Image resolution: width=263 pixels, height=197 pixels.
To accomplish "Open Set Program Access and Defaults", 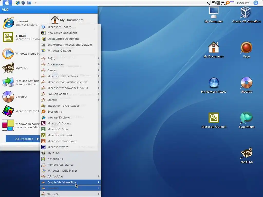I will [x=70, y=45].
